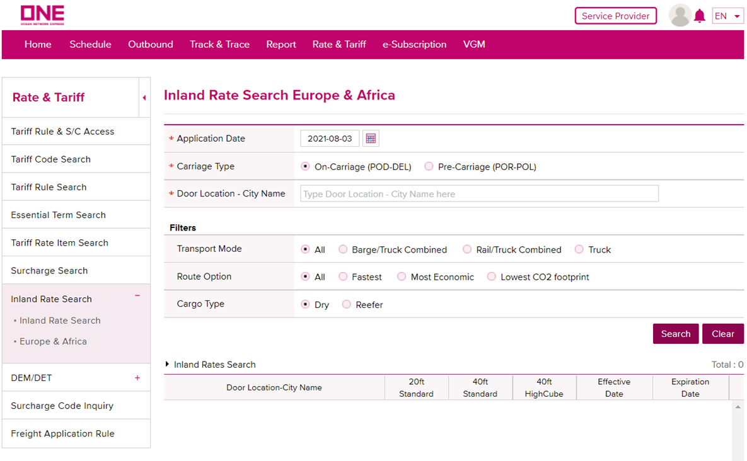Click the Expiration Date column header

690,387
